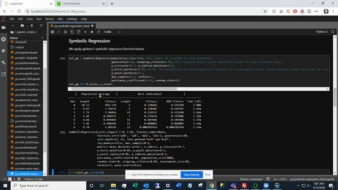Open the File menu
The image size is (338, 190).
[12, 19]
